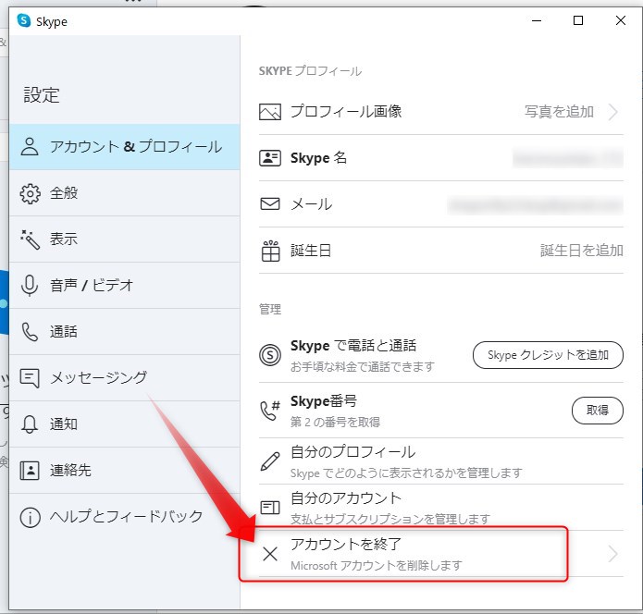Viewport: 643px width, 614px height.
Task: Minimize the Skype settings window
Action: 537,20
